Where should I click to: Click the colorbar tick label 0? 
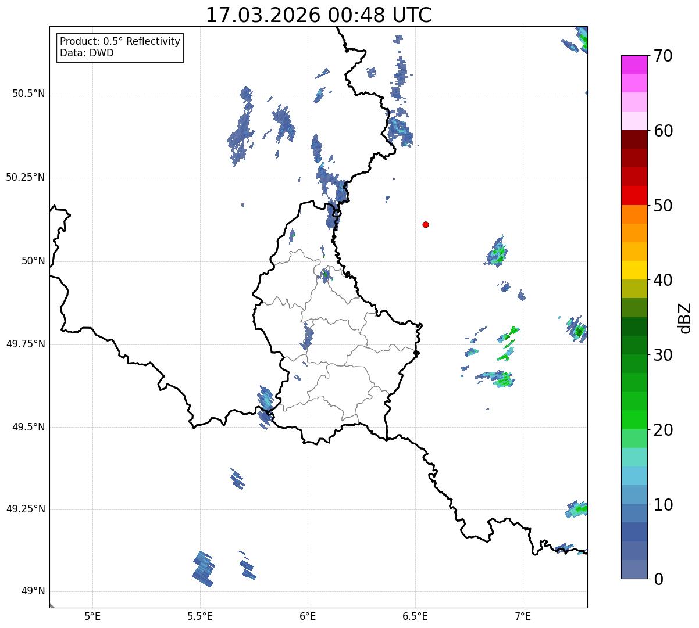click(658, 579)
